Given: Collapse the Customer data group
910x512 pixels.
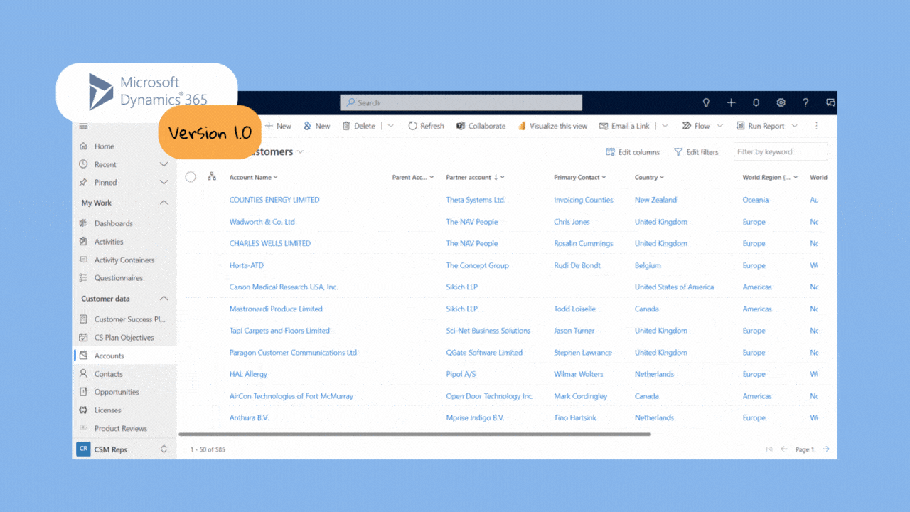Looking at the screenshot, I should [164, 299].
